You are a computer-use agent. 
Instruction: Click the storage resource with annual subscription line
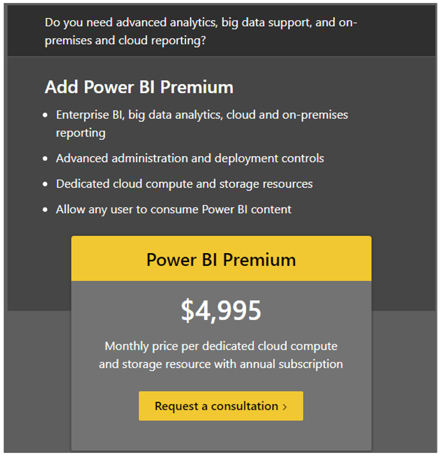click(221, 364)
